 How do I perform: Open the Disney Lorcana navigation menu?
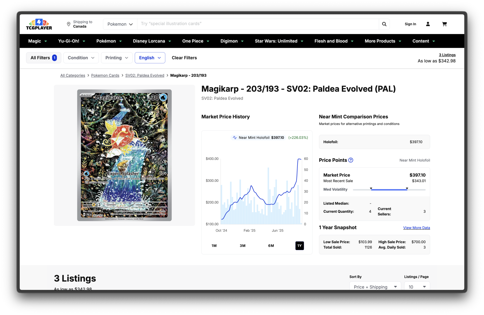(152, 41)
